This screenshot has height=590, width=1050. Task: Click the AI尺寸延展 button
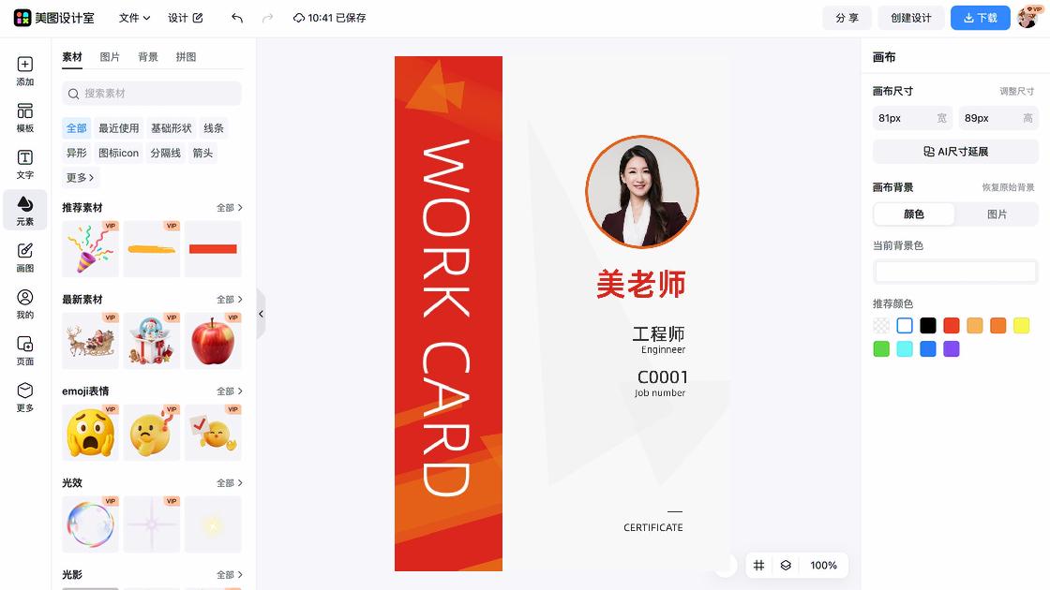pos(954,151)
